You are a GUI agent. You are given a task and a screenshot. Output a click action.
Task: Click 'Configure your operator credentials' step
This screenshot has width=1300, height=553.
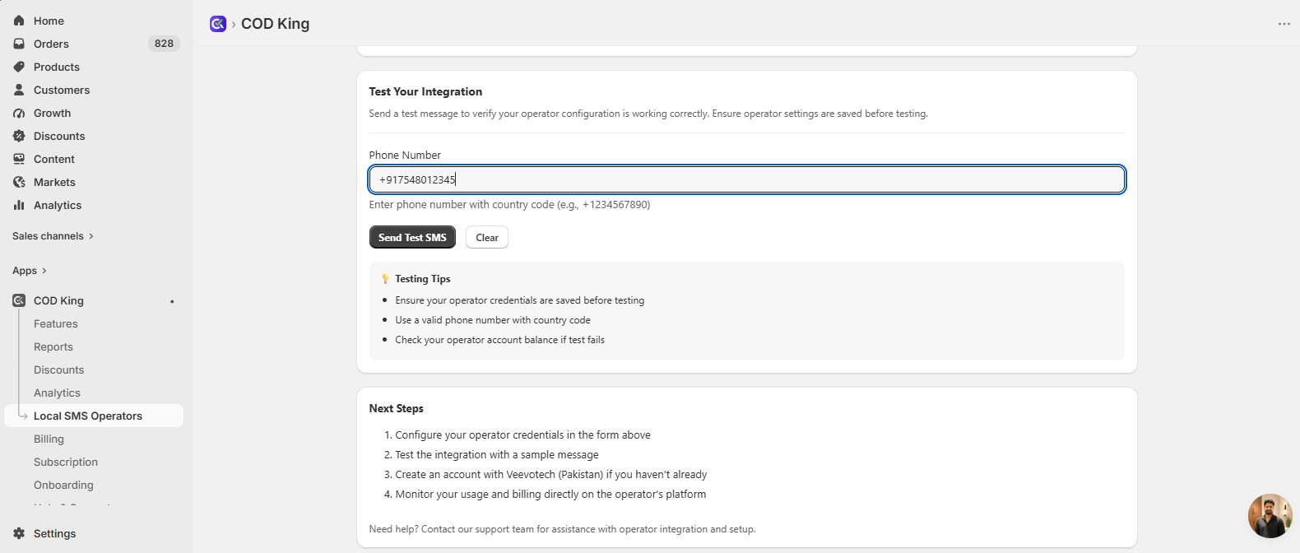pyautogui.click(x=523, y=435)
